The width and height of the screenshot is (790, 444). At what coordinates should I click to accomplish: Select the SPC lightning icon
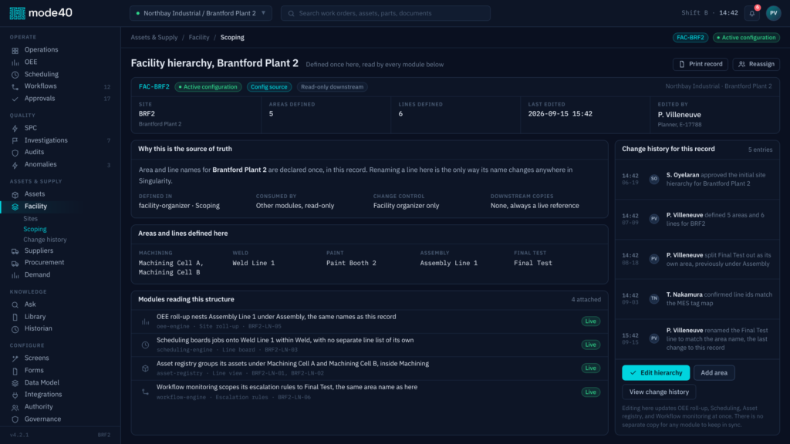point(15,129)
